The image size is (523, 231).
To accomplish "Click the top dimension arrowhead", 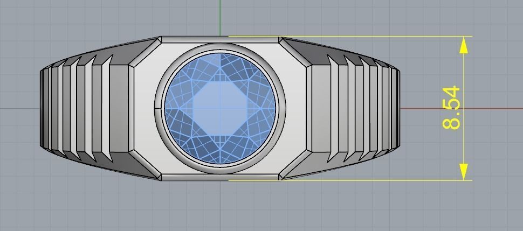I will tap(464, 45).
